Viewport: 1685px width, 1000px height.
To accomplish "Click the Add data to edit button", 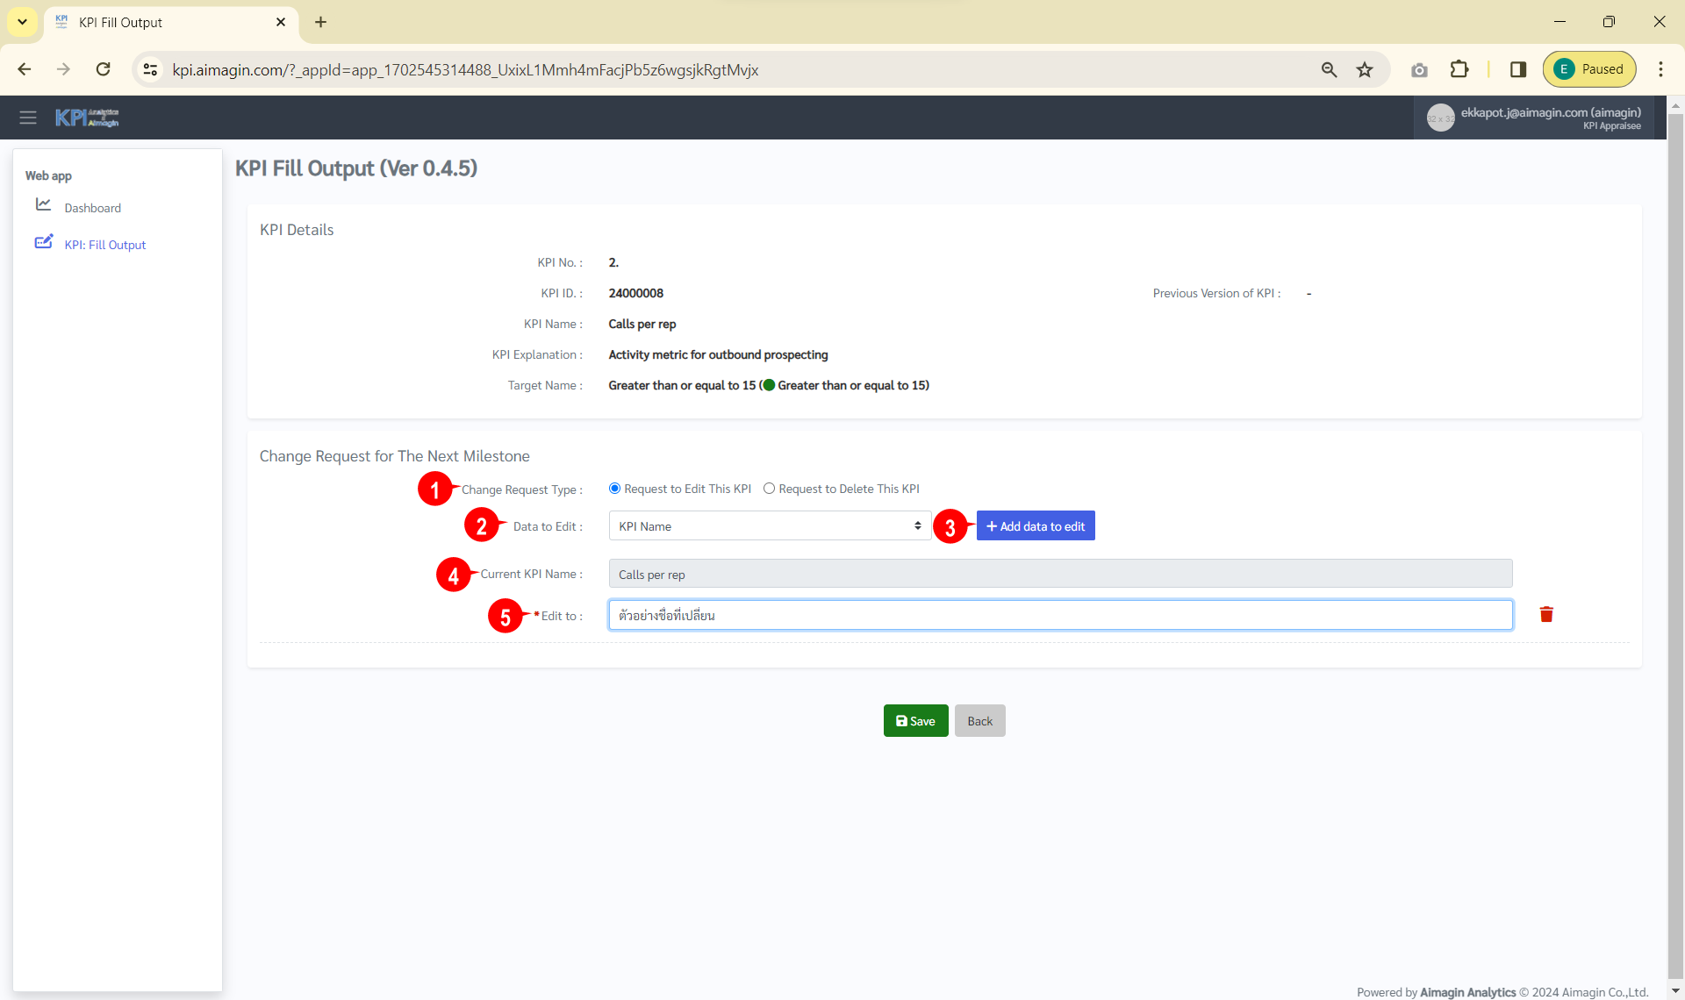I will tap(1036, 526).
